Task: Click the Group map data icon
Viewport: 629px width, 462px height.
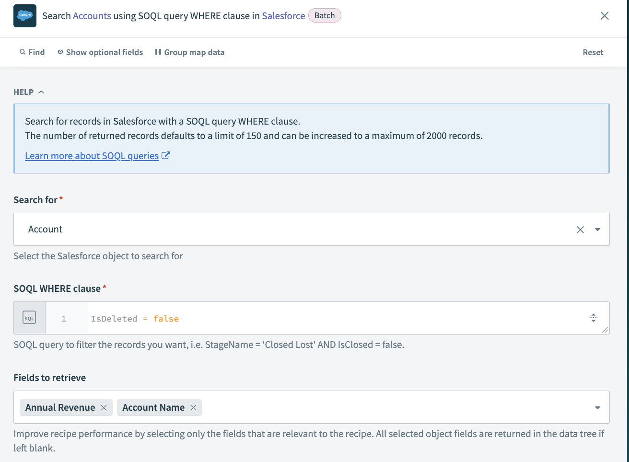Action: pyautogui.click(x=158, y=52)
